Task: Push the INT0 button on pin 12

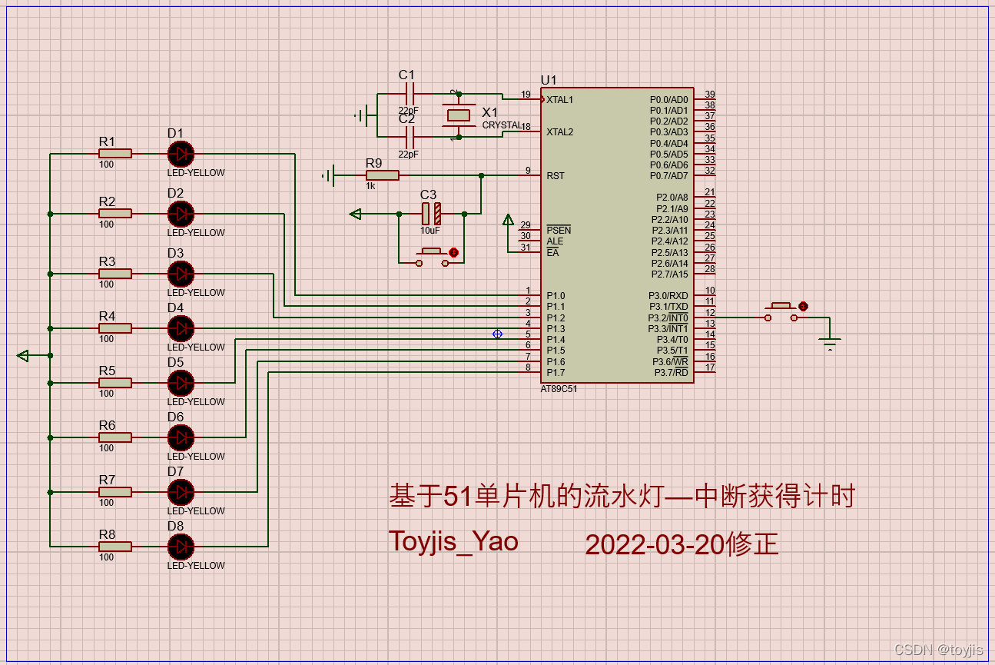Action: 782,311
